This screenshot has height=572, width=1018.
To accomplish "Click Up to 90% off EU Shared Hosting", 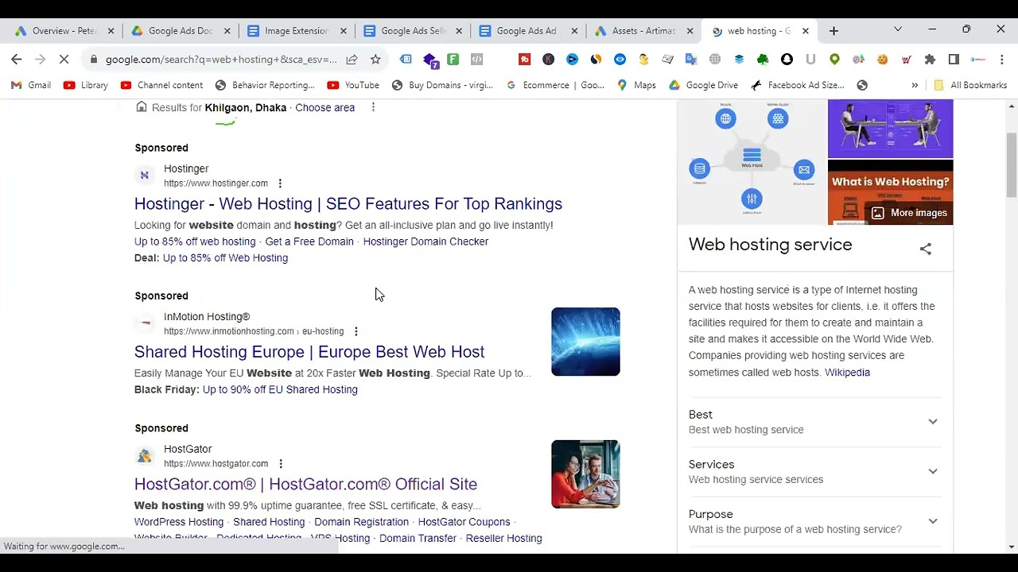I will point(280,389).
